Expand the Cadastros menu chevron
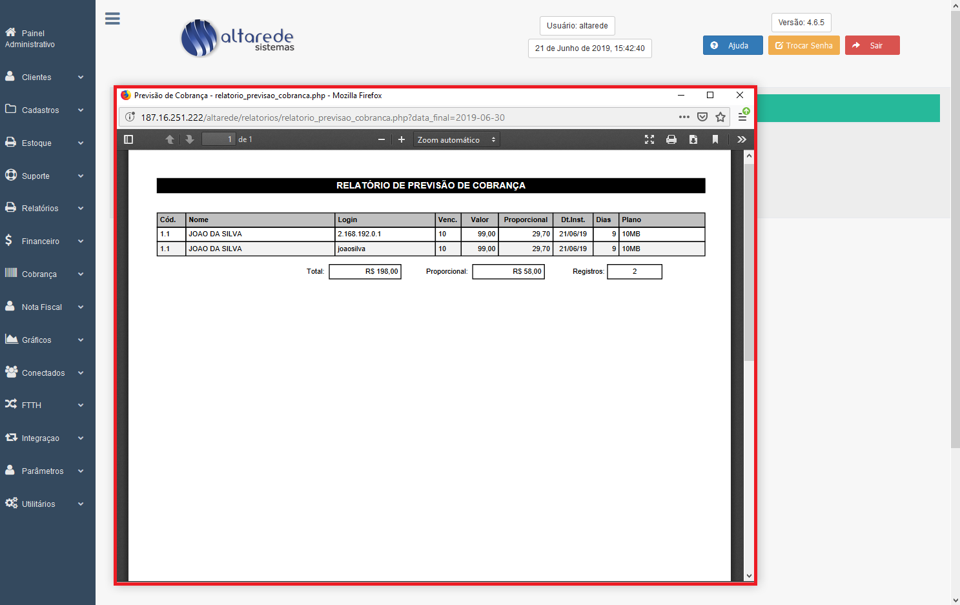Viewport: 960px width, 605px height. pyautogui.click(x=81, y=110)
